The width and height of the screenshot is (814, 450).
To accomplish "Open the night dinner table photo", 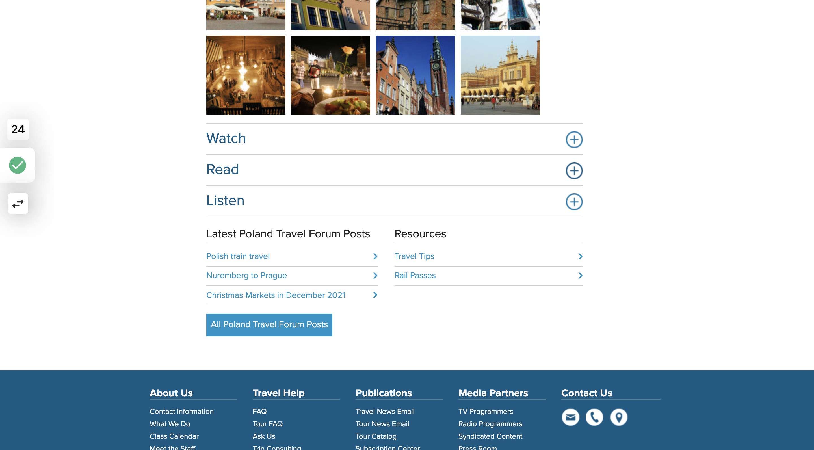I will tap(330, 75).
